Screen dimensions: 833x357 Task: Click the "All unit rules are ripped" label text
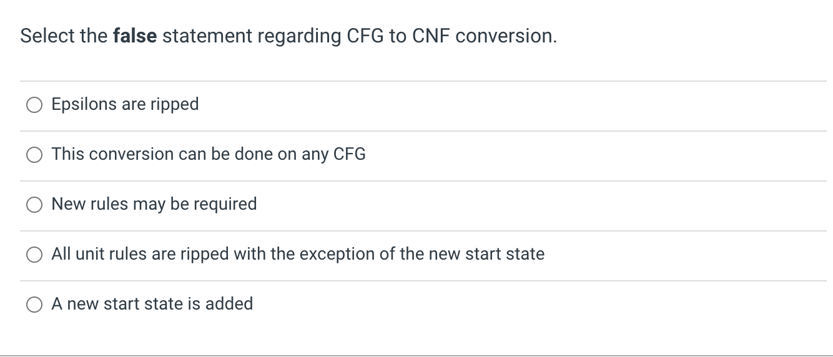coord(297,253)
